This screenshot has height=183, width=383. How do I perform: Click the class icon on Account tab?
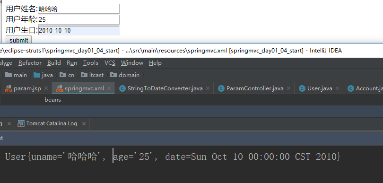click(351, 88)
